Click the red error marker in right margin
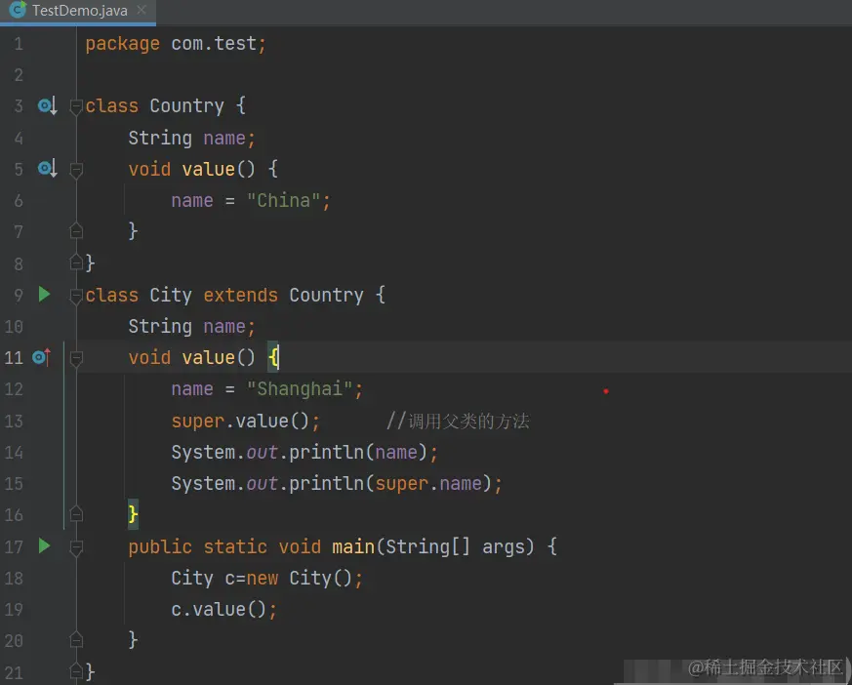Viewport: 852px width, 685px height. pos(606,390)
